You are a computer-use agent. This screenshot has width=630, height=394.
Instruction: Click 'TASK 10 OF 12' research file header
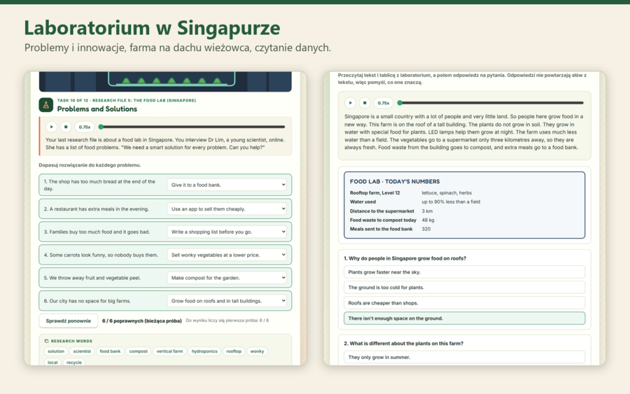click(127, 100)
